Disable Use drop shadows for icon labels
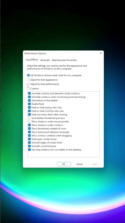The image size is (125, 223). 29,150
